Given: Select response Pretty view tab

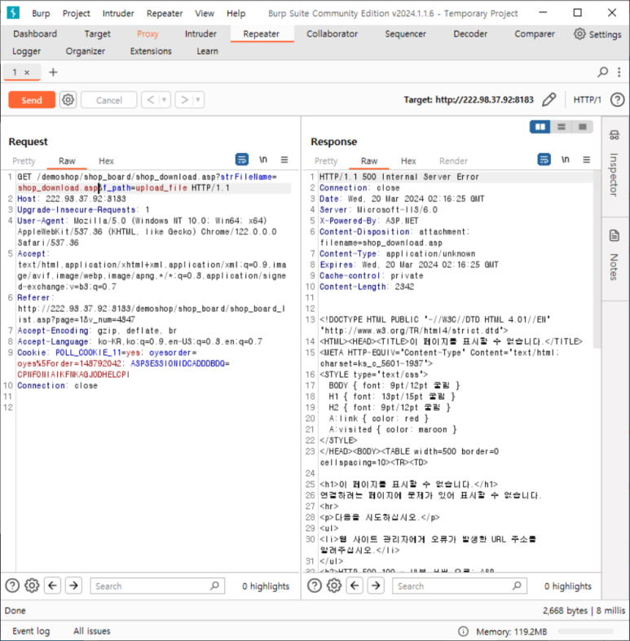Looking at the screenshot, I should [326, 160].
